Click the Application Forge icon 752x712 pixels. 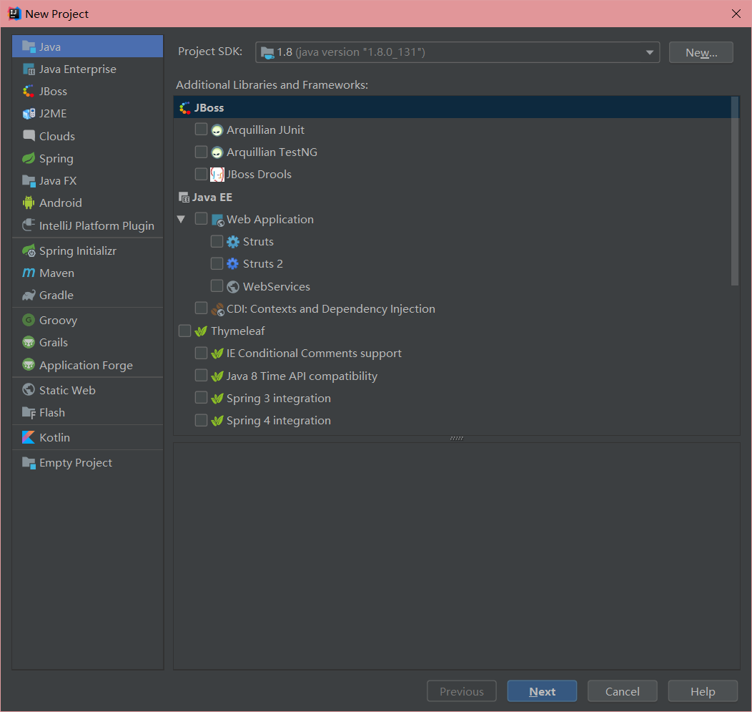[29, 365]
